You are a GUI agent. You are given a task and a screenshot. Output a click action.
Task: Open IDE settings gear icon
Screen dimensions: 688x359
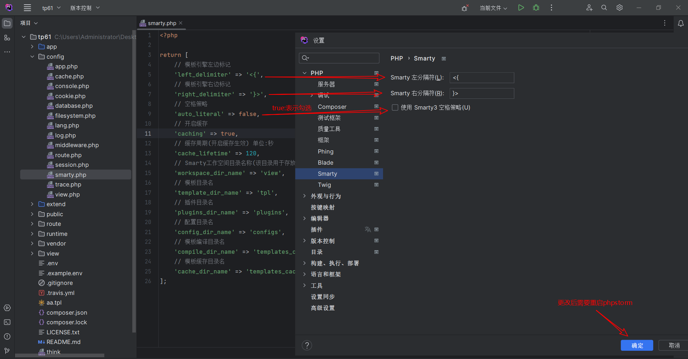(620, 8)
